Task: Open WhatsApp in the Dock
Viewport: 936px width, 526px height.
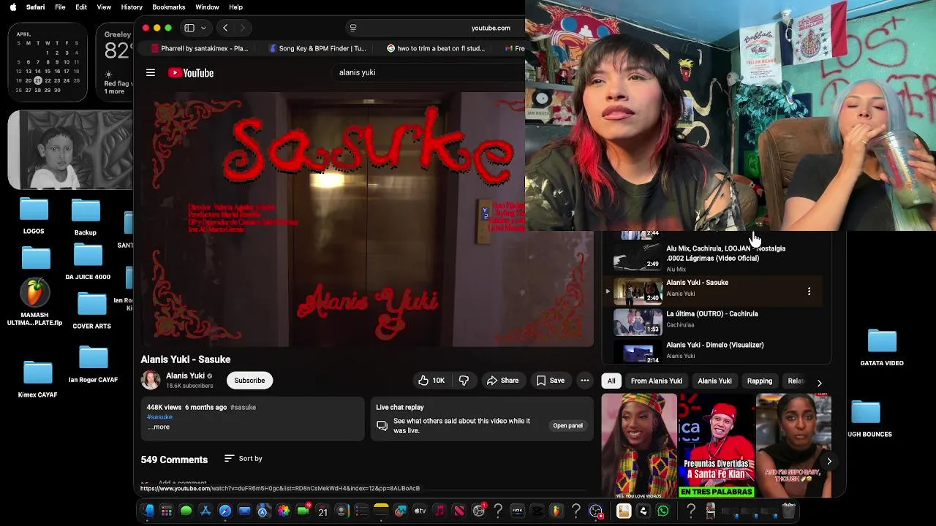Action: 663,511
